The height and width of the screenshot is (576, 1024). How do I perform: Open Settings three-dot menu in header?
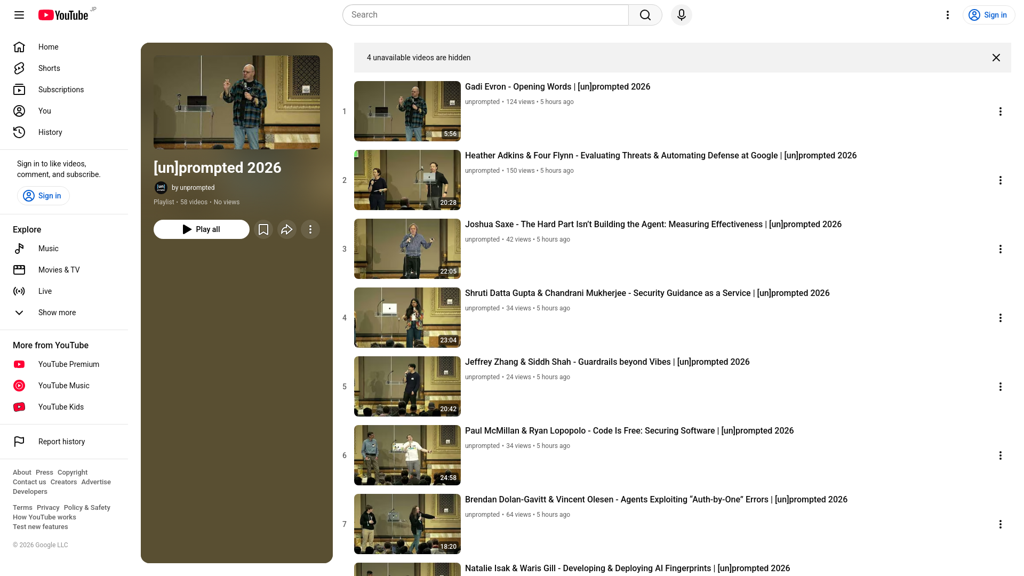947,15
